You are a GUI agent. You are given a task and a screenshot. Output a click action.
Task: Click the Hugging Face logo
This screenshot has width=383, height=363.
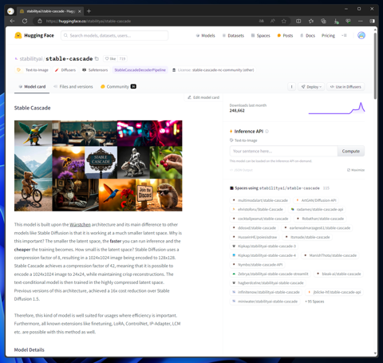pyautogui.click(x=34, y=35)
